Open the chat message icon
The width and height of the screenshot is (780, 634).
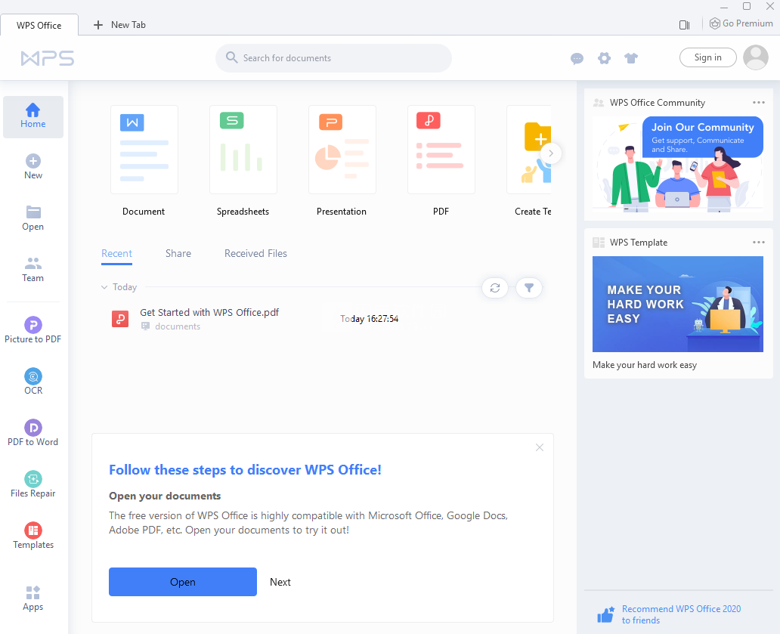(577, 59)
